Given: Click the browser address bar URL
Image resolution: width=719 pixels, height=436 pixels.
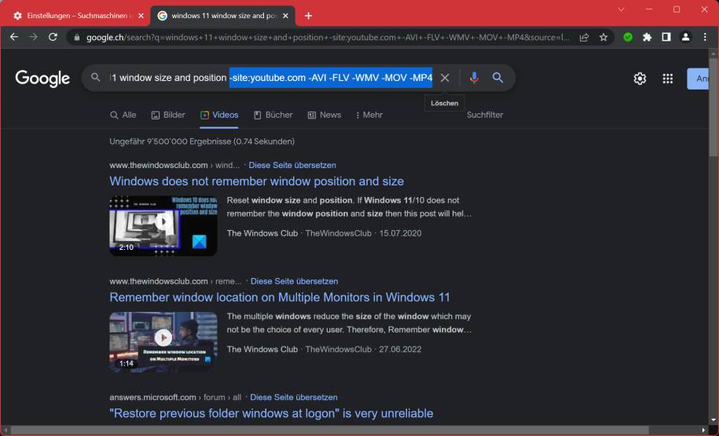Looking at the screenshot, I should tap(328, 38).
